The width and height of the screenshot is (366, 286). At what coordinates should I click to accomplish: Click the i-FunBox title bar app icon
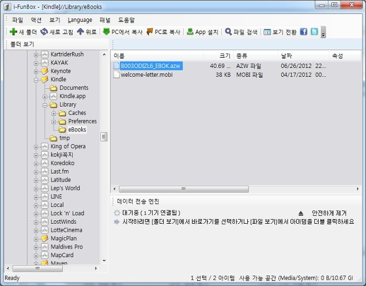[7, 7]
